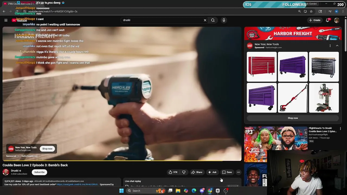Subscribe to the Druski channel
The image size is (347, 195).
[39, 172]
